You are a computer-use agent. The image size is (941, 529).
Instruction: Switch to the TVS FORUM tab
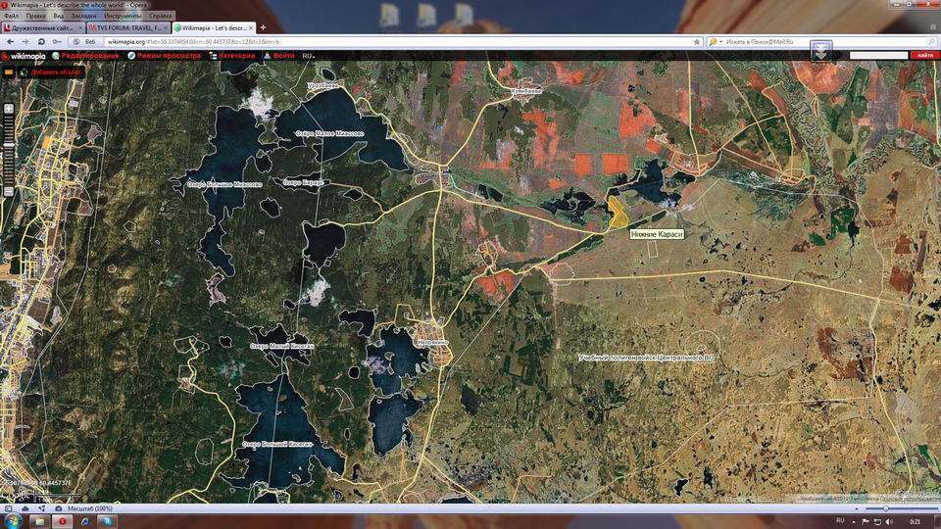click(x=125, y=27)
